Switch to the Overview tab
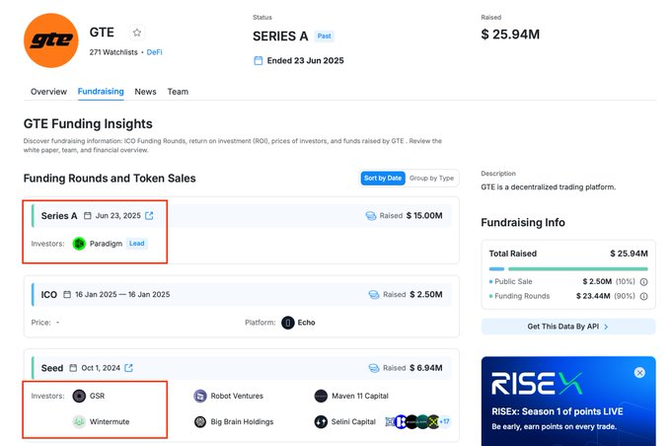This screenshot has width=671, height=446. (x=48, y=92)
